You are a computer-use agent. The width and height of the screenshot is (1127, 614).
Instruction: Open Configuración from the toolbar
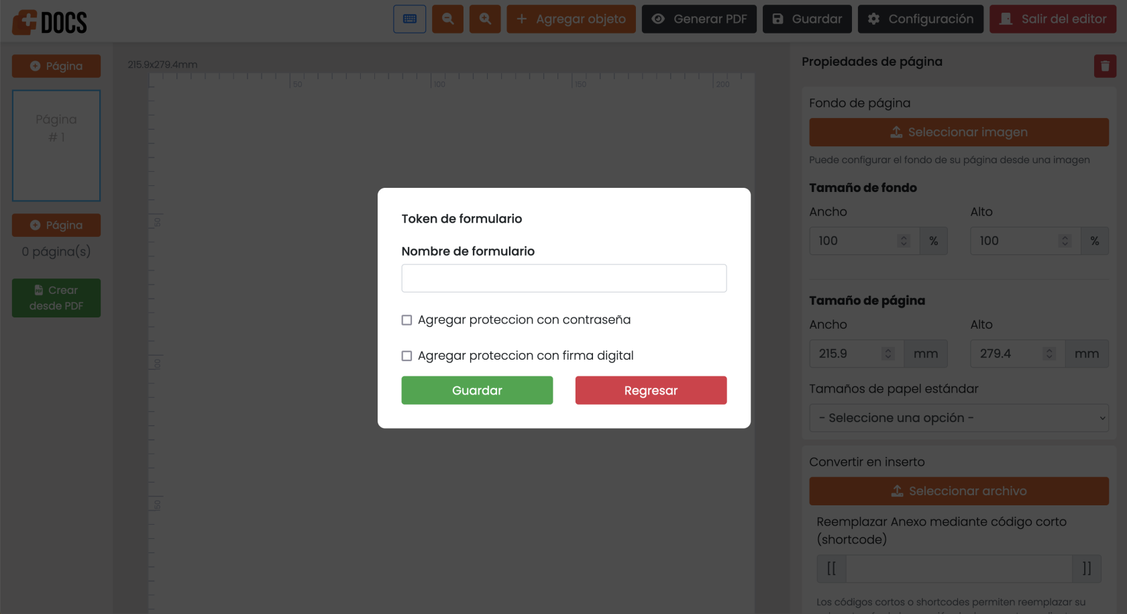tap(920, 19)
